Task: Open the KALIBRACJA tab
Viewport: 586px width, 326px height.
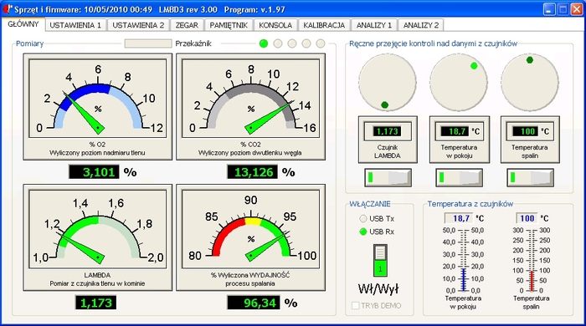Action: coord(324,25)
